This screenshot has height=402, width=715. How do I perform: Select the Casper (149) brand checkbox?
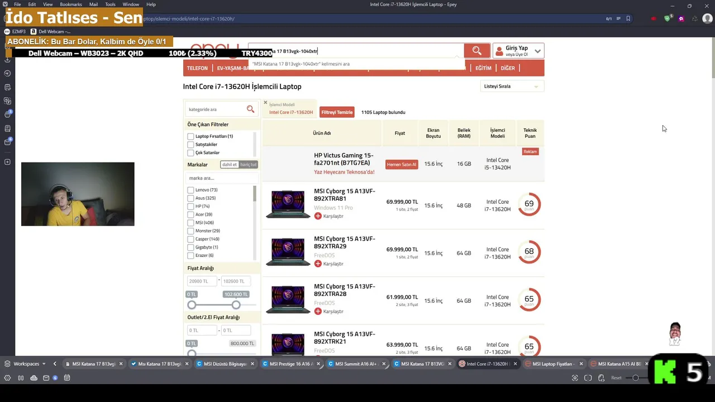(x=190, y=239)
